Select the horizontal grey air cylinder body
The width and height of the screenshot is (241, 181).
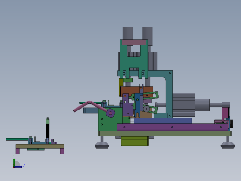point(184,105)
